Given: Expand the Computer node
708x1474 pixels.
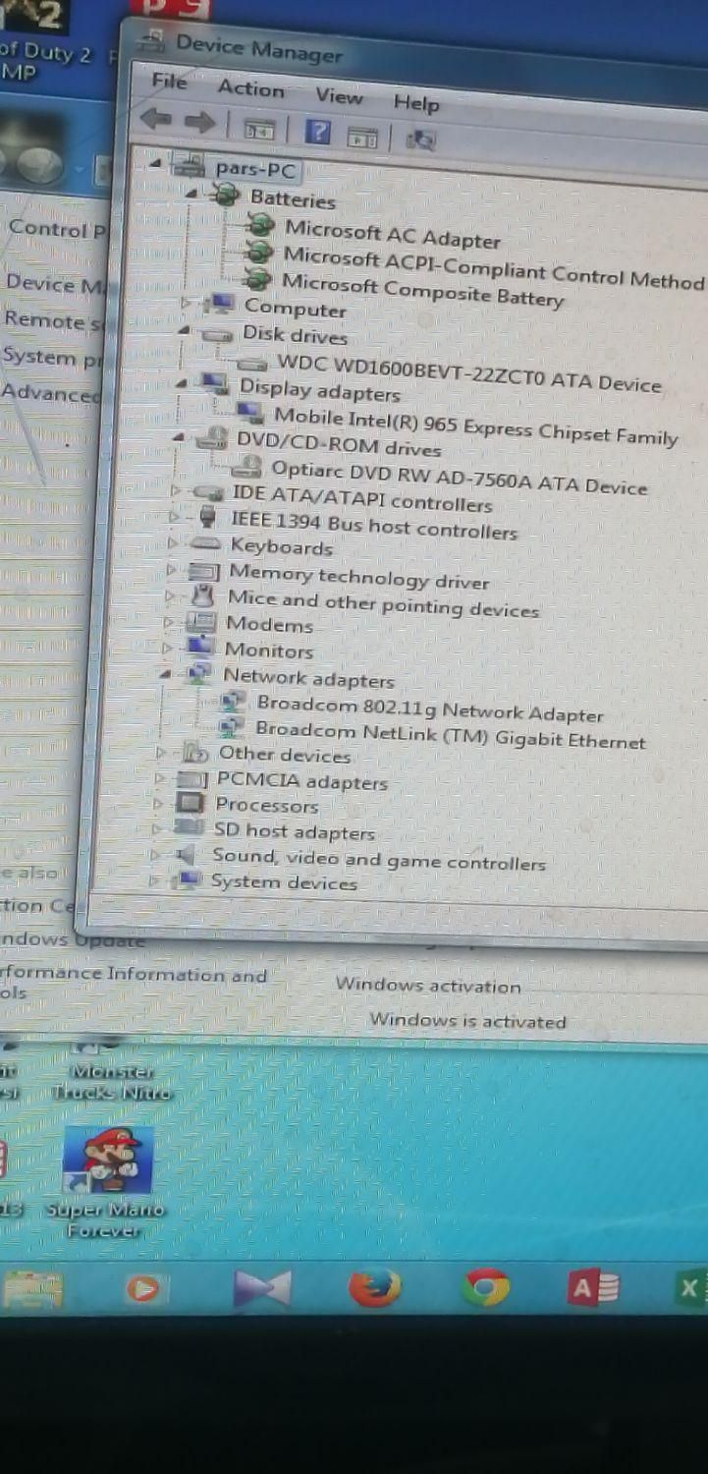Looking at the screenshot, I should tap(186, 304).
